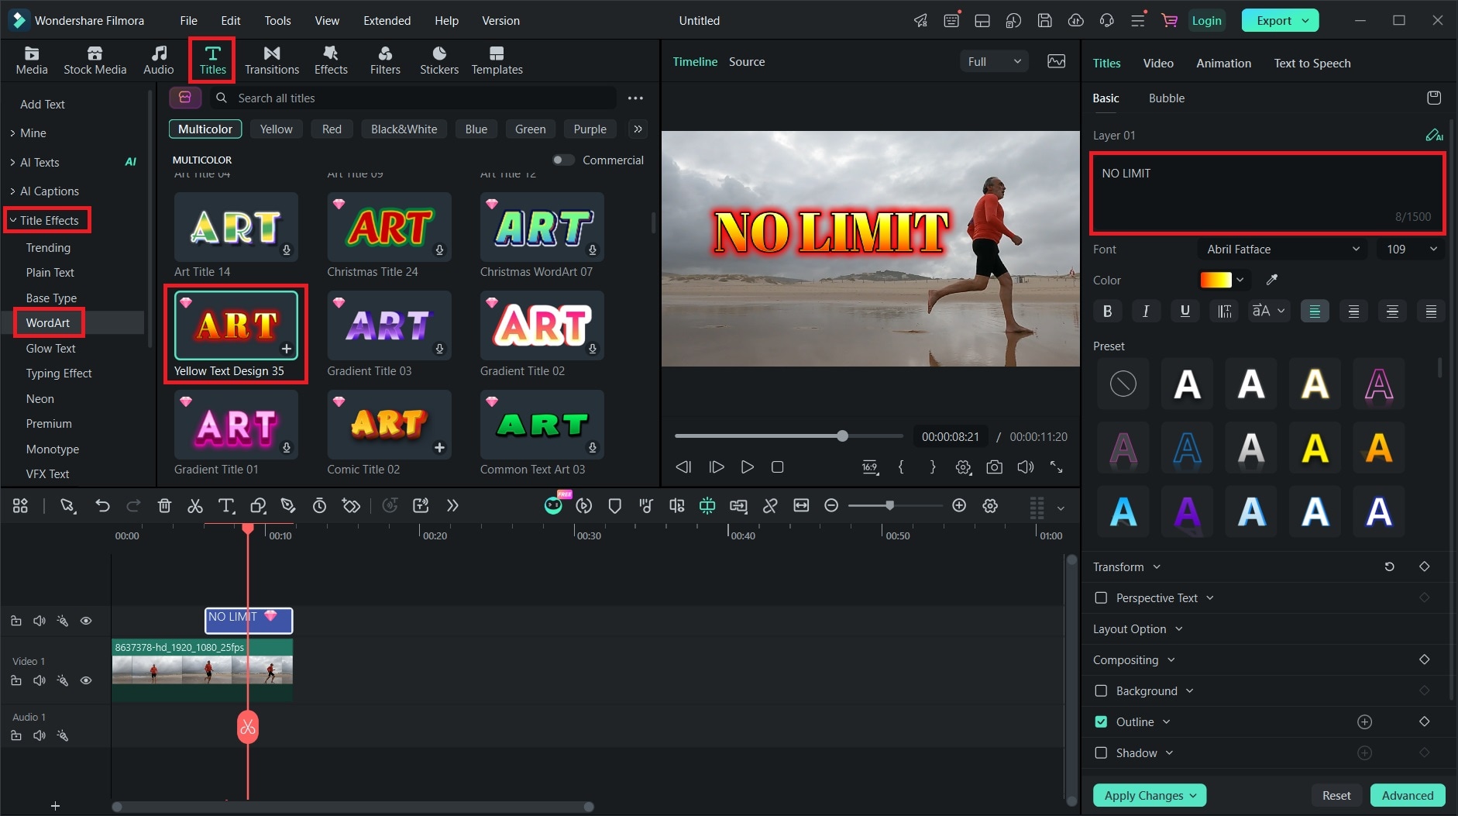
Task: Click the Advanced button
Action: (x=1408, y=795)
